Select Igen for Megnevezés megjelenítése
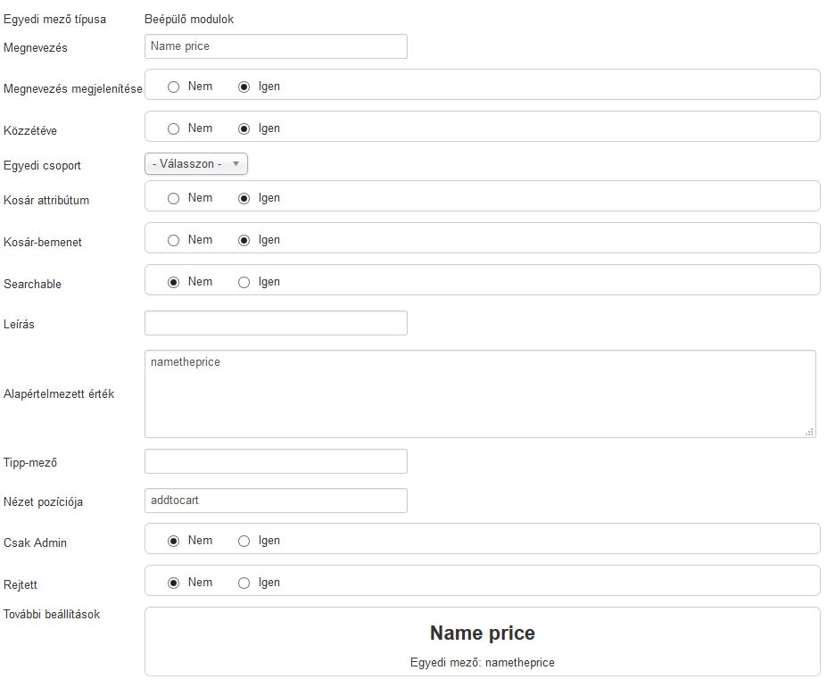The width and height of the screenshot is (827, 687). pyautogui.click(x=244, y=87)
